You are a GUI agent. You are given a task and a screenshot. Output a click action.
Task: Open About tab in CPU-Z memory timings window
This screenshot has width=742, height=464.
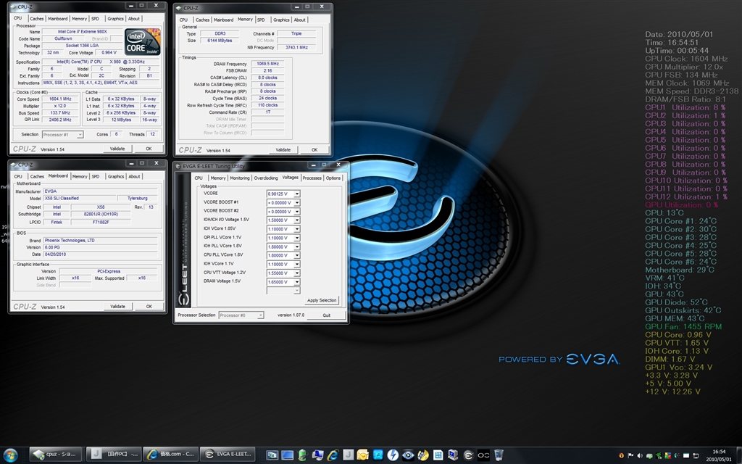299,20
